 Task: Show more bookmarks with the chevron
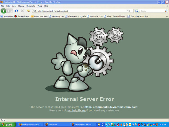(167, 16)
